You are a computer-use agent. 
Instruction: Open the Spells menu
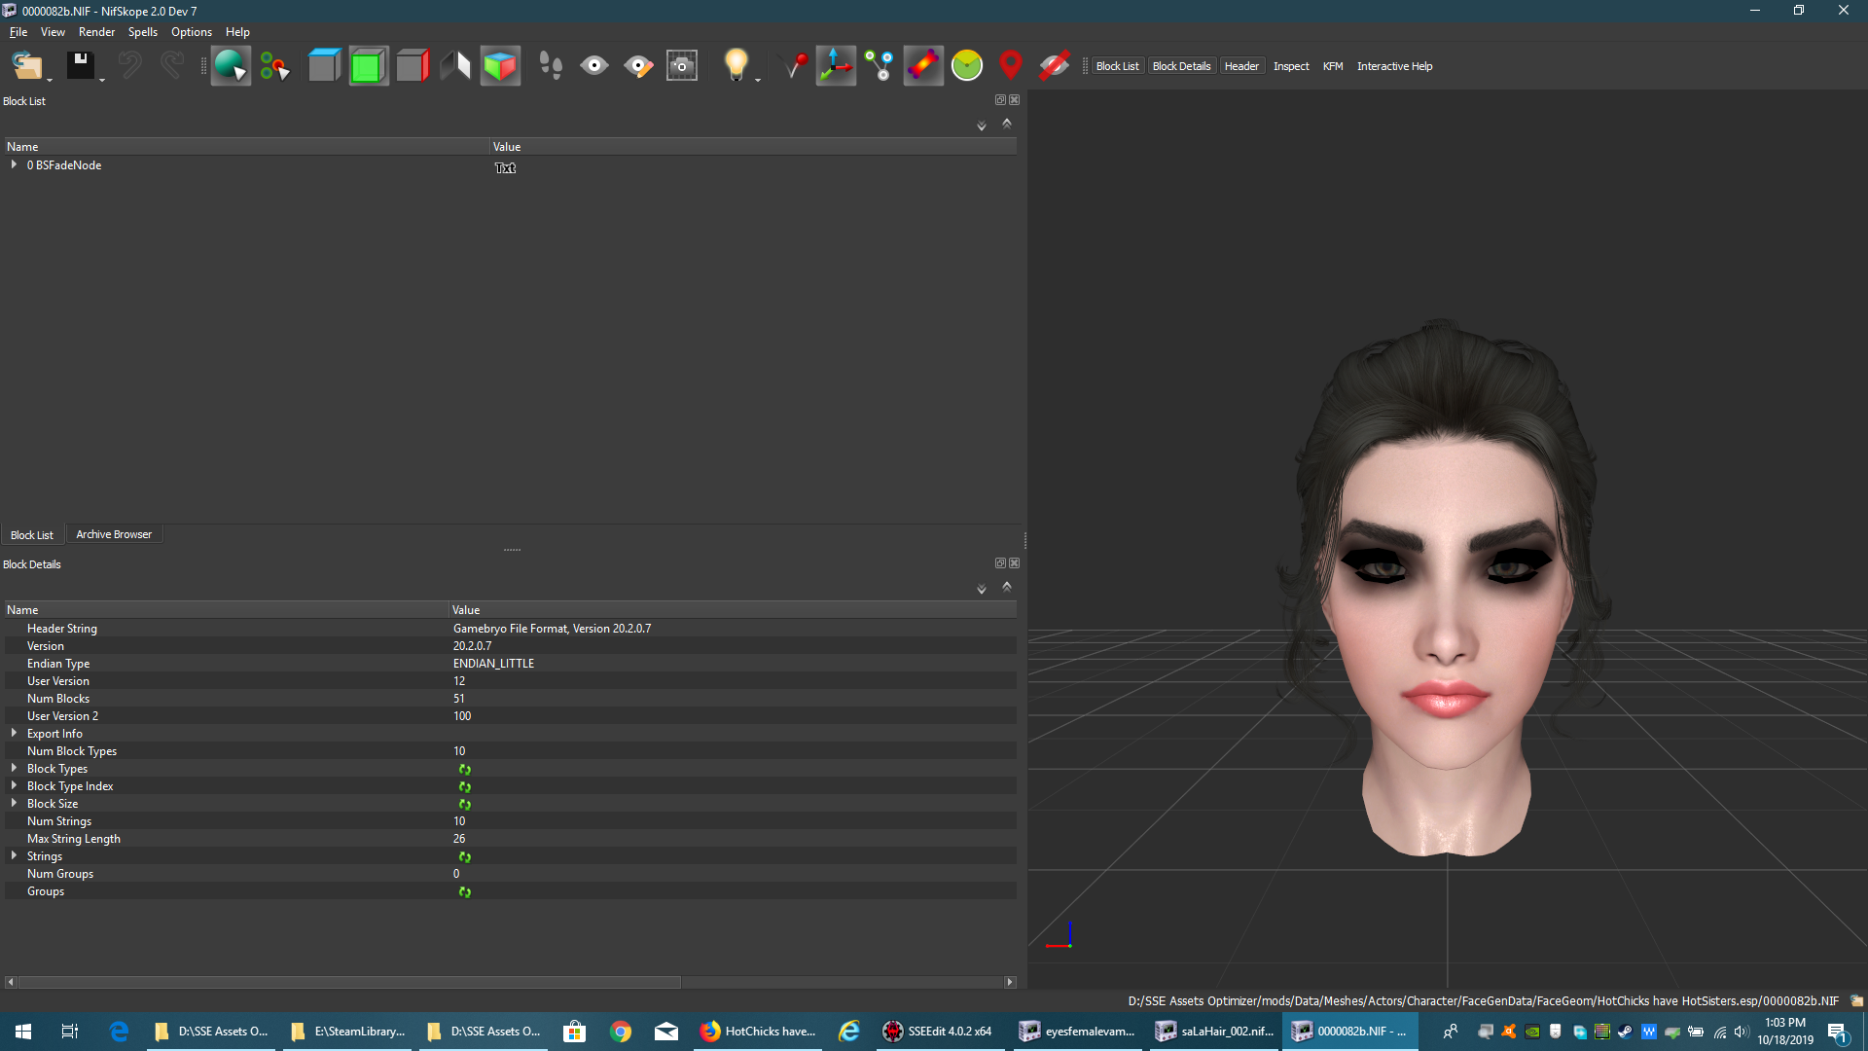(142, 32)
